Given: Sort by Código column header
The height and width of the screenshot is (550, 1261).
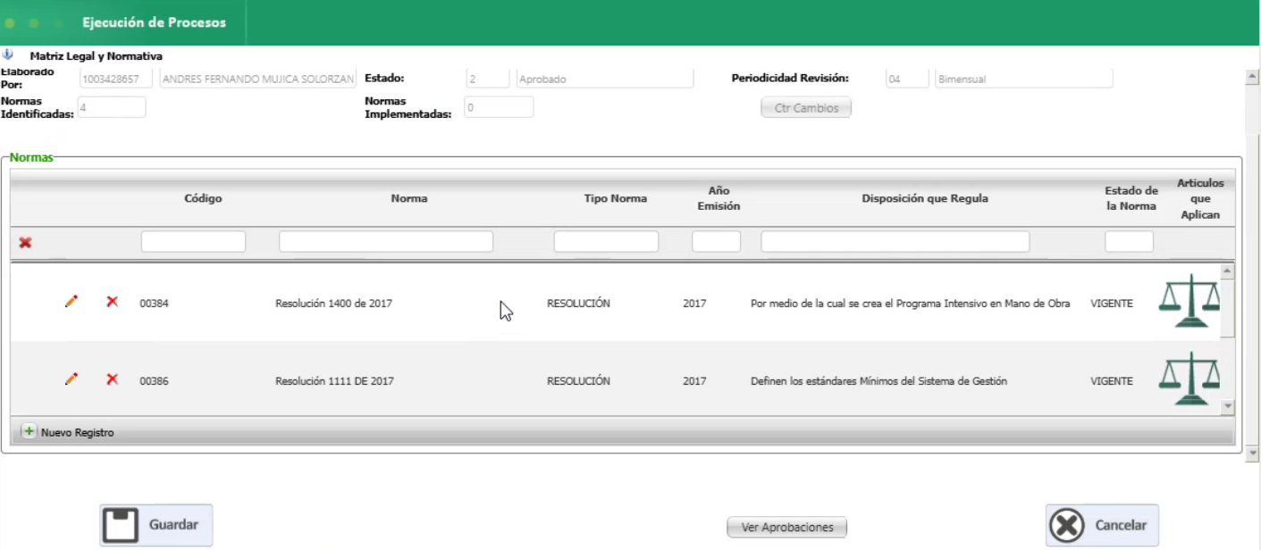Looking at the screenshot, I should 203,198.
